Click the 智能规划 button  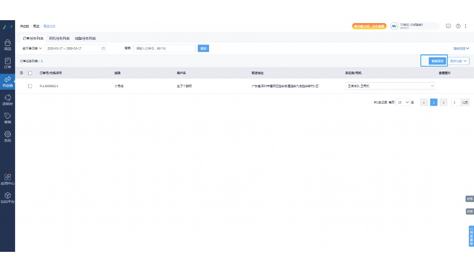(x=437, y=61)
